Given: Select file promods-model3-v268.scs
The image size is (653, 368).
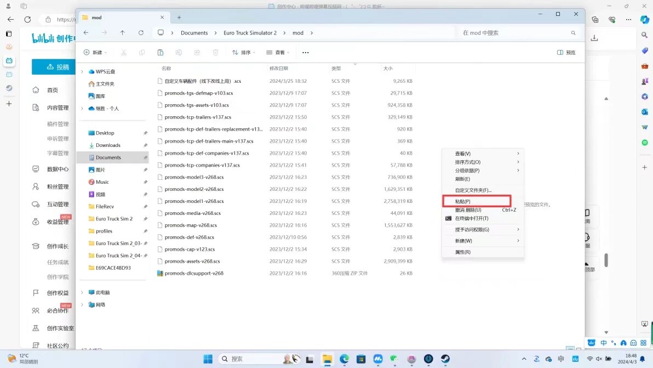Looking at the screenshot, I should [194, 177].
